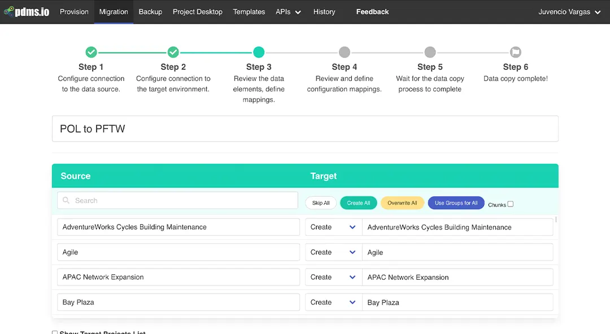Toggle Show Target Projects List checkbox
The width and height of the screenshot is (610, 334).
(55, 333)
